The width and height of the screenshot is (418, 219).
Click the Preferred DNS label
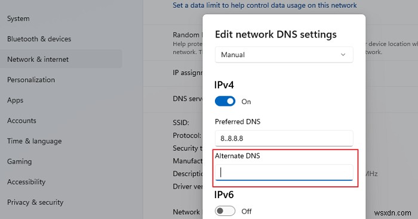click(238, 122)
